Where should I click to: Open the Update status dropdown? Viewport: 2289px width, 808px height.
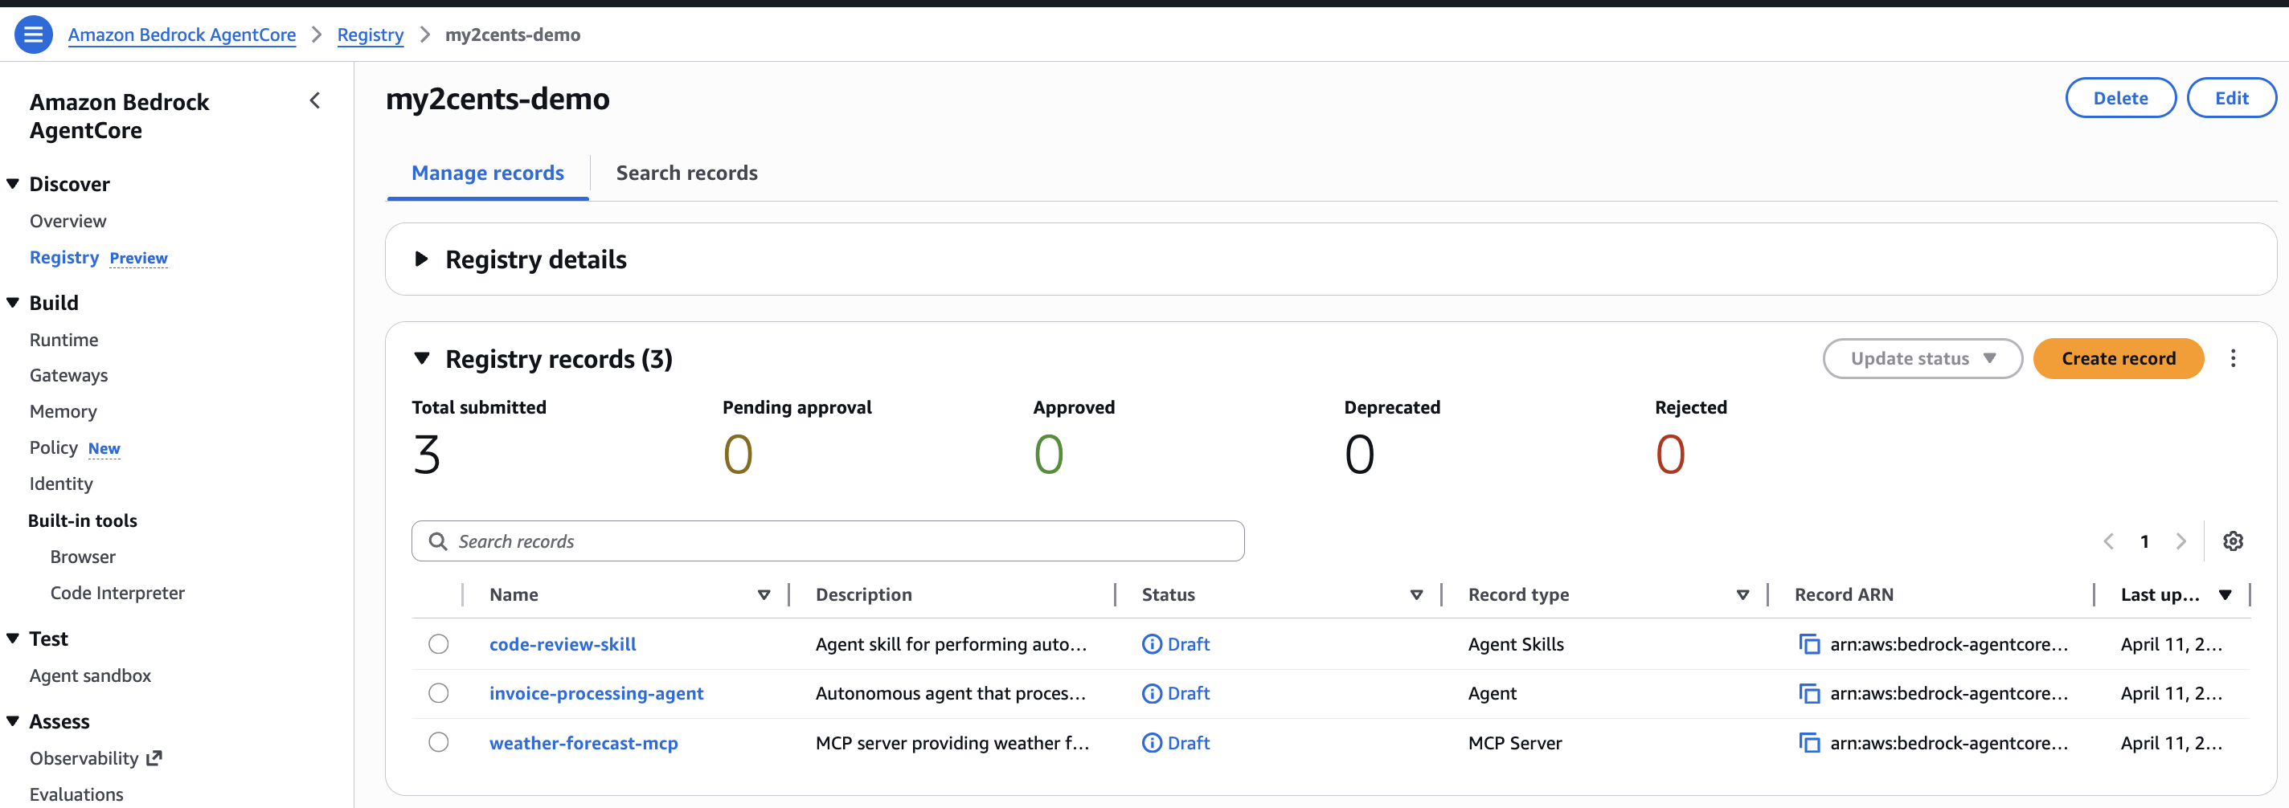[x=1922, y=358]
